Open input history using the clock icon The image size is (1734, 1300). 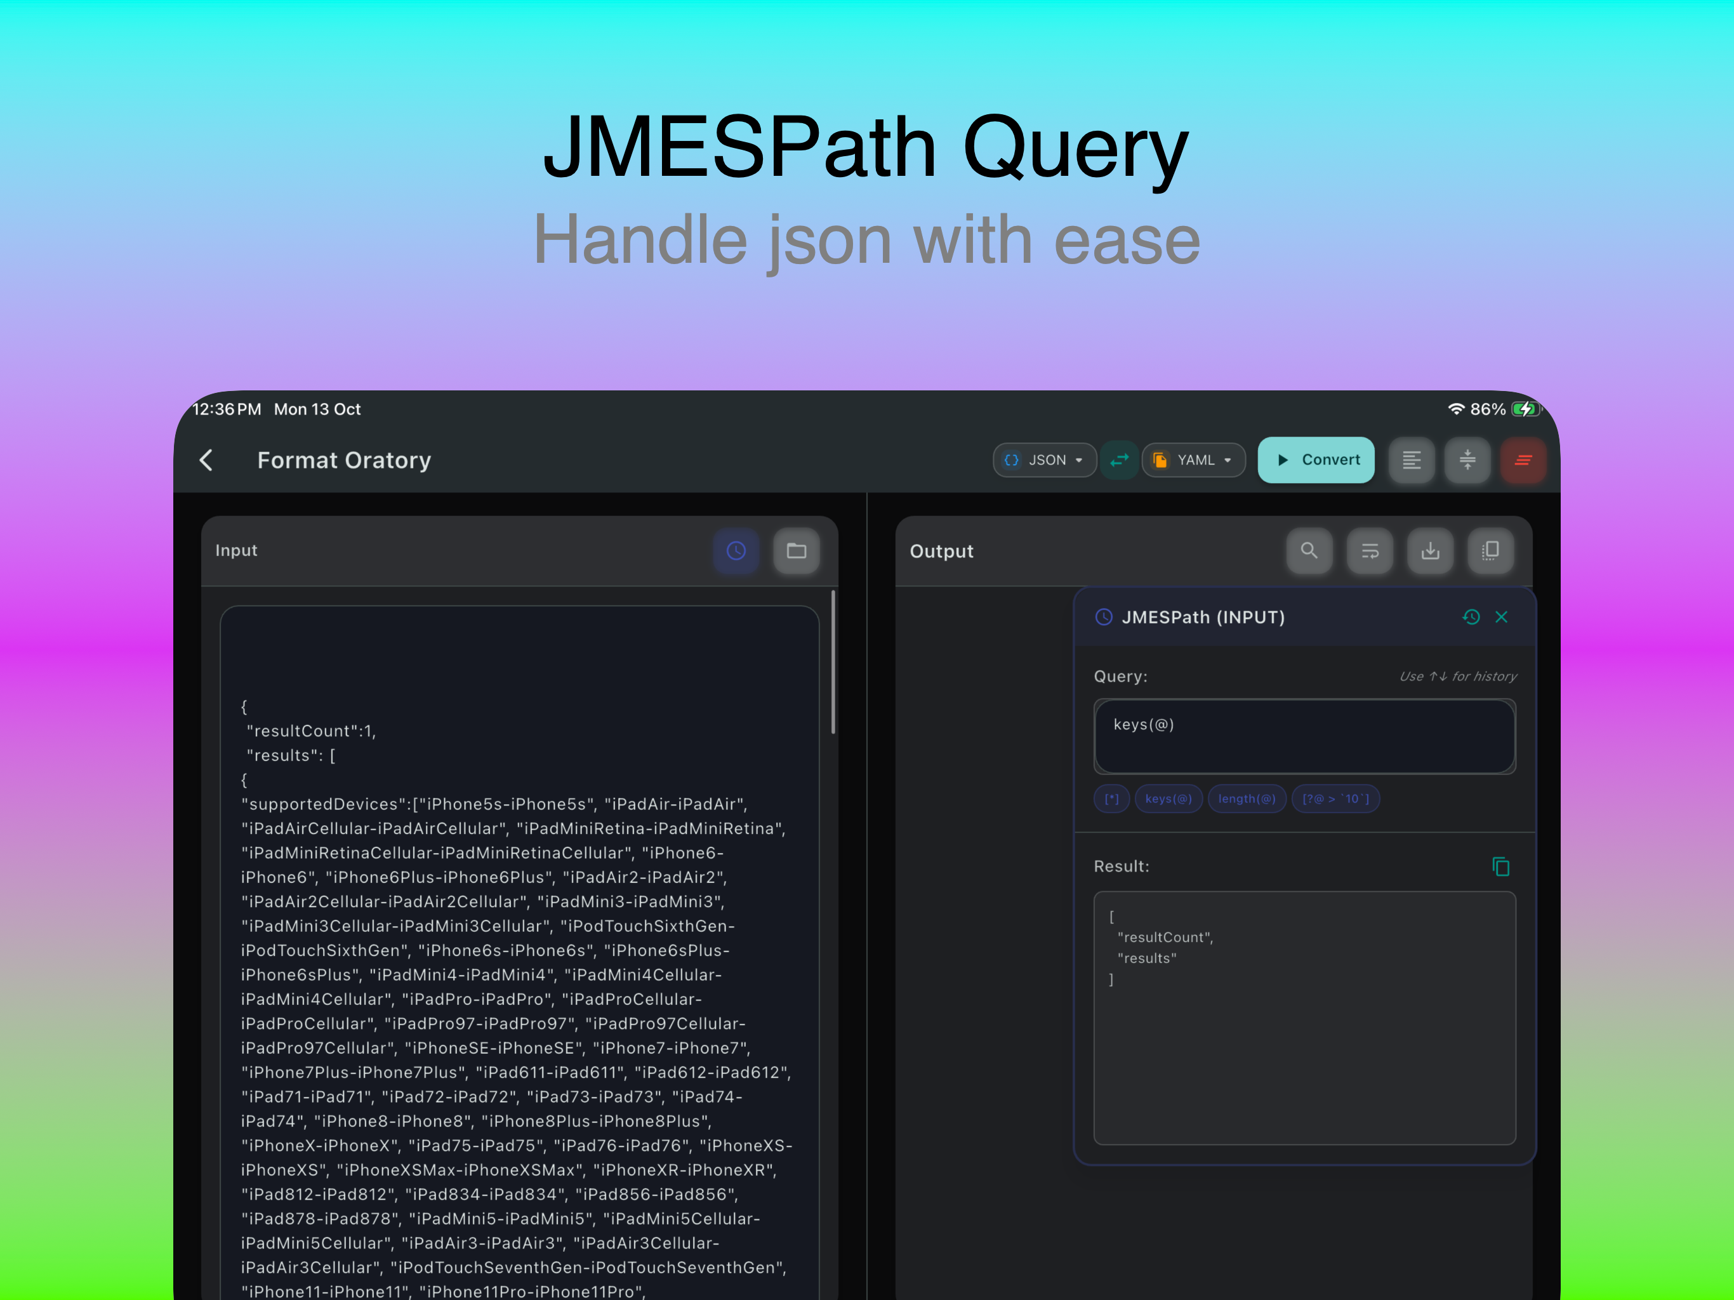(x=736, y=550)
